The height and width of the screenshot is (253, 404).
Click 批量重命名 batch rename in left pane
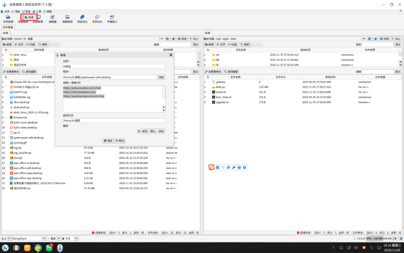point(11,71)
